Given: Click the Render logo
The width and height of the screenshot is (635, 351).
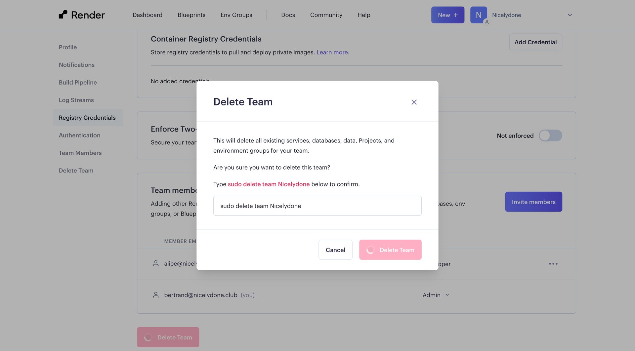Looking at the screenshot, I should [x=82, y=15].
